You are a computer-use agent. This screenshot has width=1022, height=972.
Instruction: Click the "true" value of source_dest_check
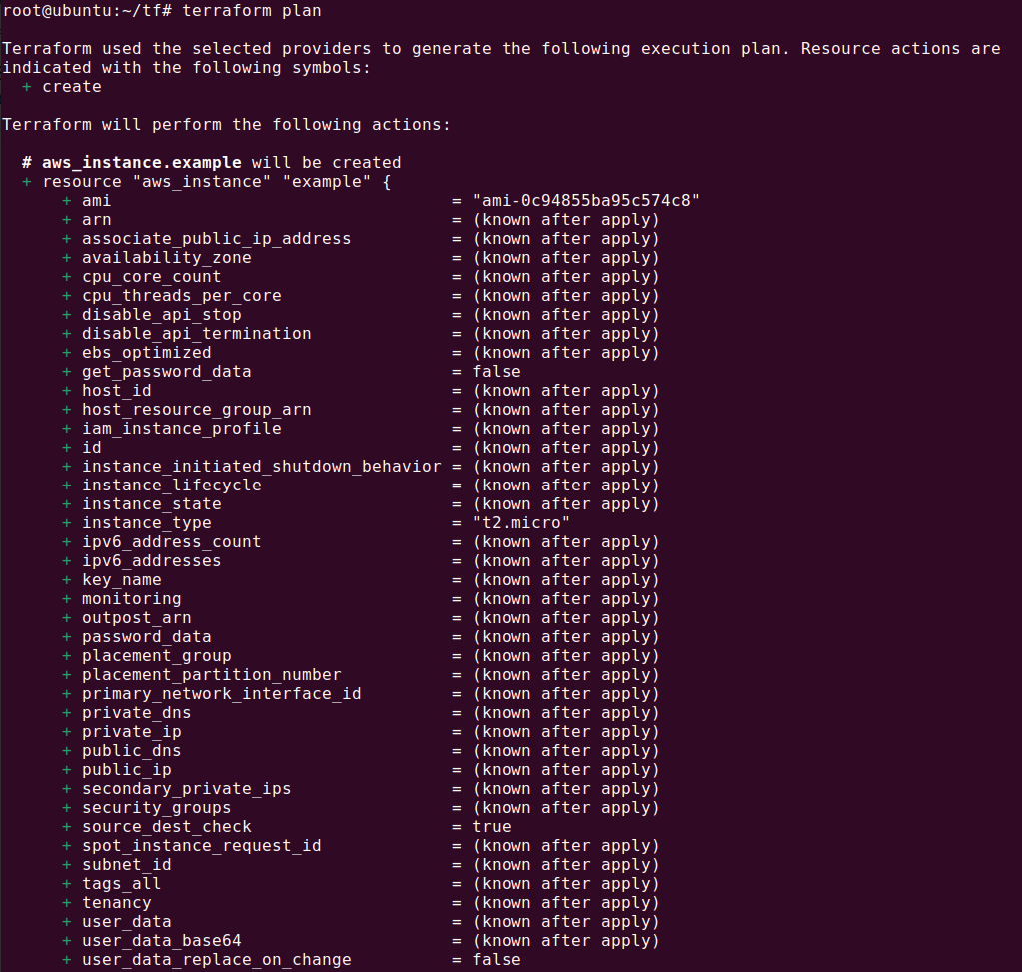pyautogui.click(x=491, y=827)
